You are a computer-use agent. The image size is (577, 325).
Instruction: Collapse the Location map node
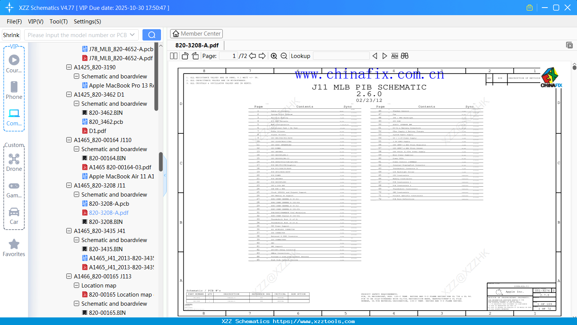tap(77, 285)
